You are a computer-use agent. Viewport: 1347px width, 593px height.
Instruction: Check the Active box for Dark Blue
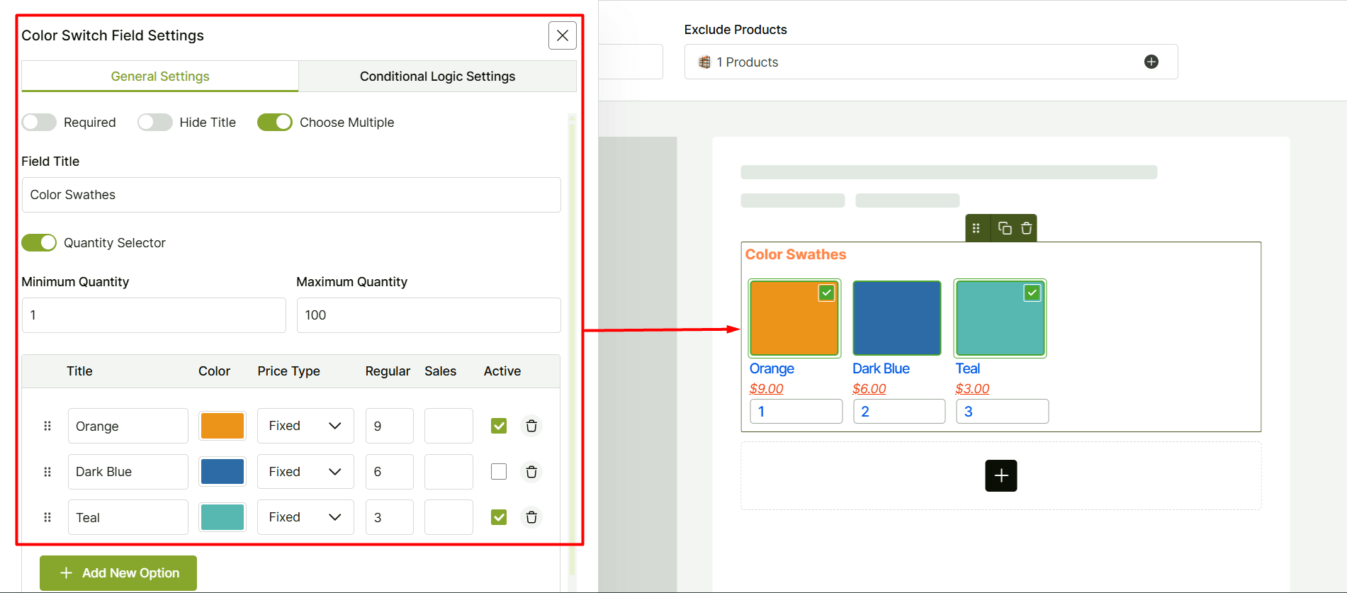coord(499,472)
